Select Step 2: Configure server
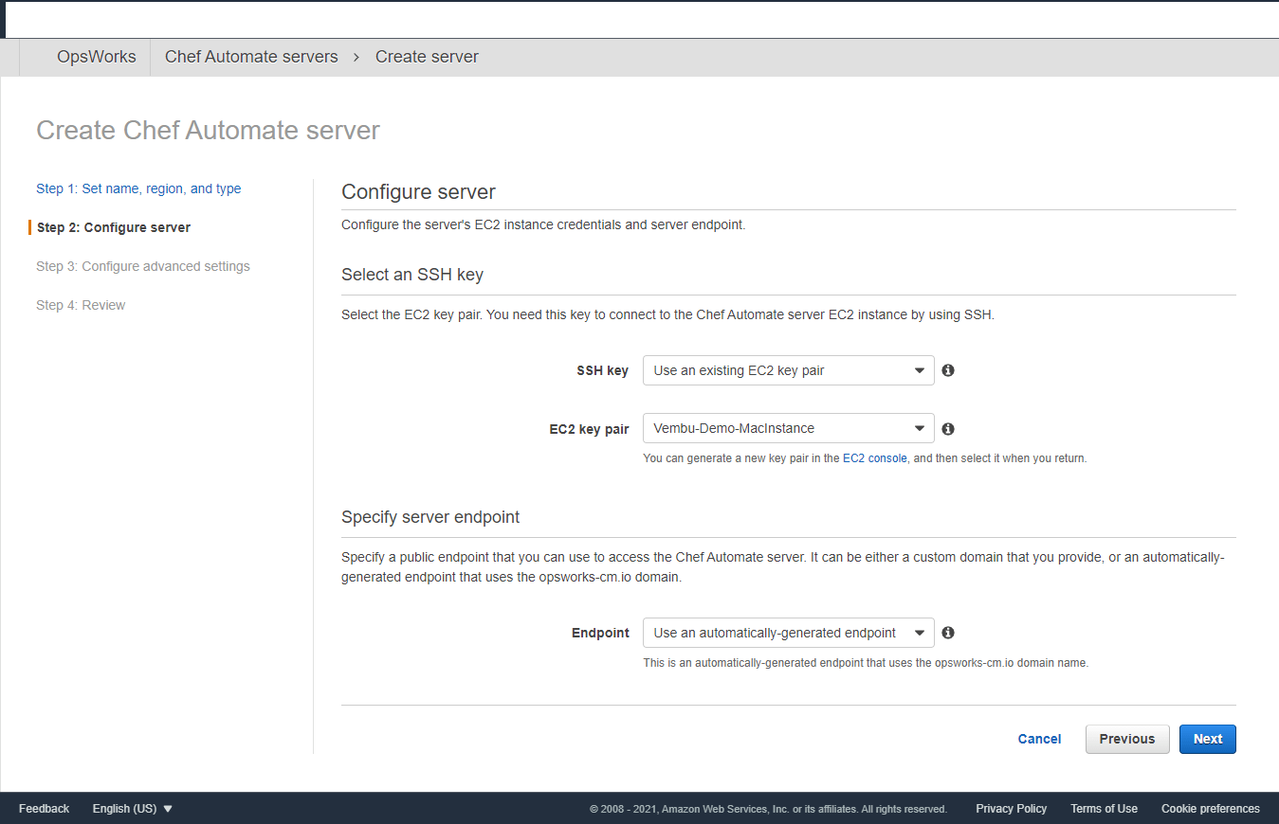This screenshot has width=1279, height=824. [x=114, y=227]
